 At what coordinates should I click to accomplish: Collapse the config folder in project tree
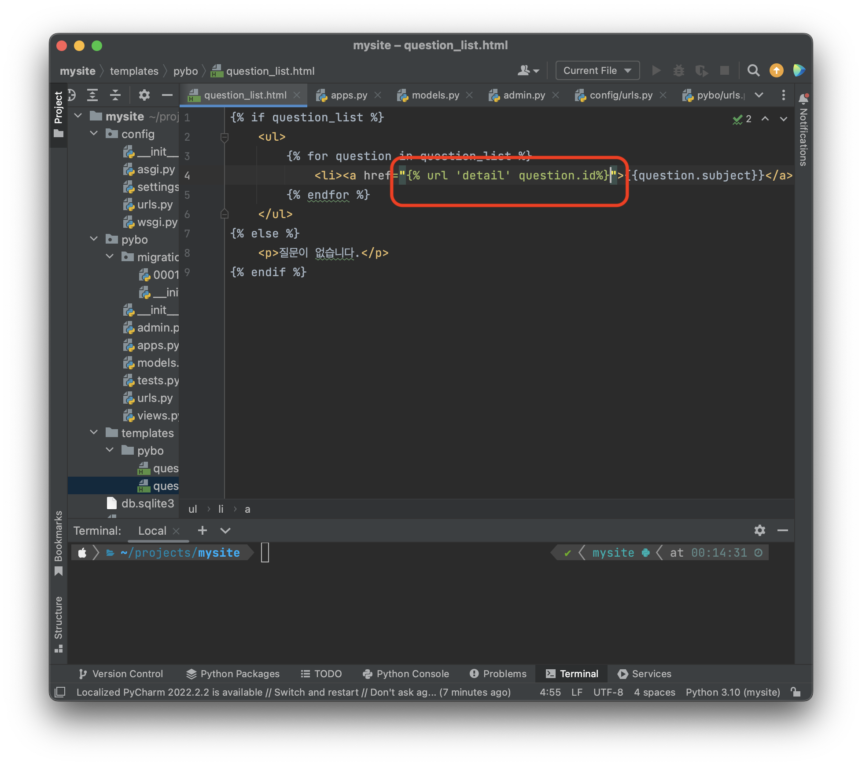[x=94, y=134]
